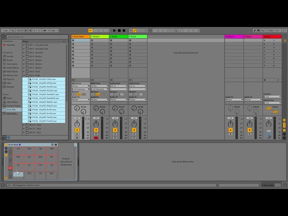Image resolution: width=288 pixels, height=216 pixels.
Task: Click the browser search field
Action: pos(37,37)
